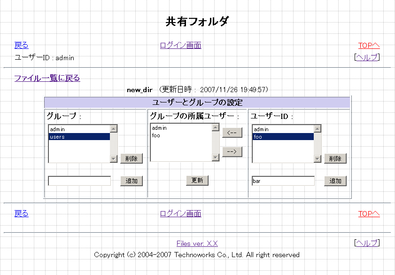Click 削除 button beside the user ID list
Image resolution: width=395 pixels, height=275 pixels.
pos(335,158)
